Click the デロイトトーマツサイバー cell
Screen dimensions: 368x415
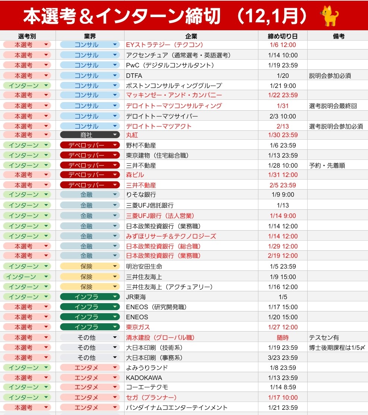pyautogui.click(x=191, y=116)
